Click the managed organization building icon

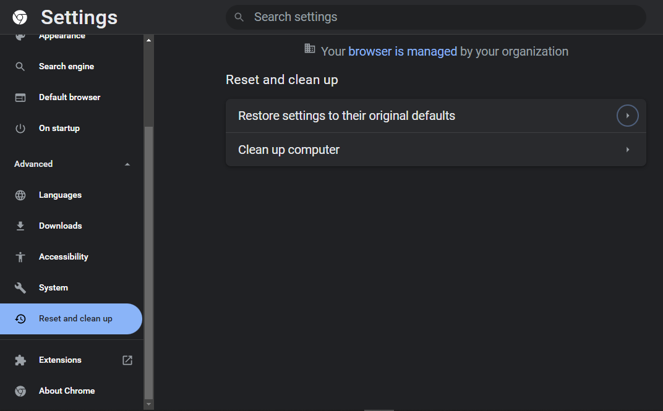[309, 49]
